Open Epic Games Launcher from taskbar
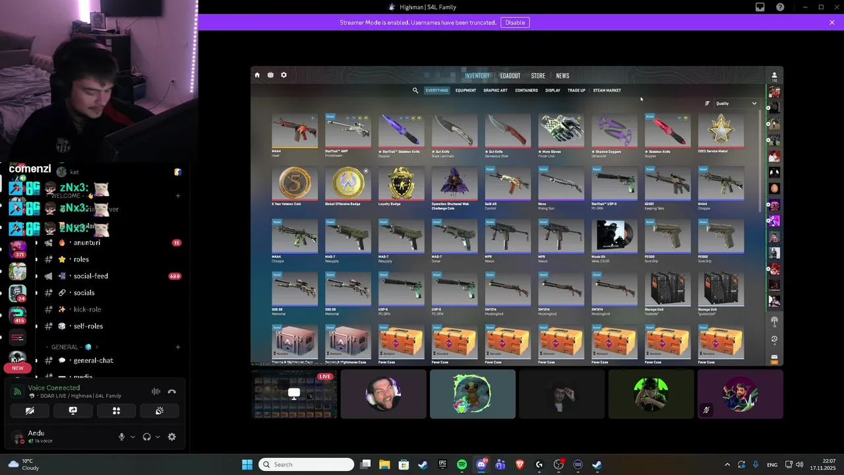844x475 pixels. (442, 464)
